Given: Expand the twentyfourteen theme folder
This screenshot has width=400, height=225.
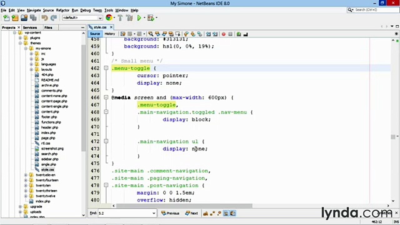Looking at the screenshot, I should pyautogui.click(x=26, y=180).
